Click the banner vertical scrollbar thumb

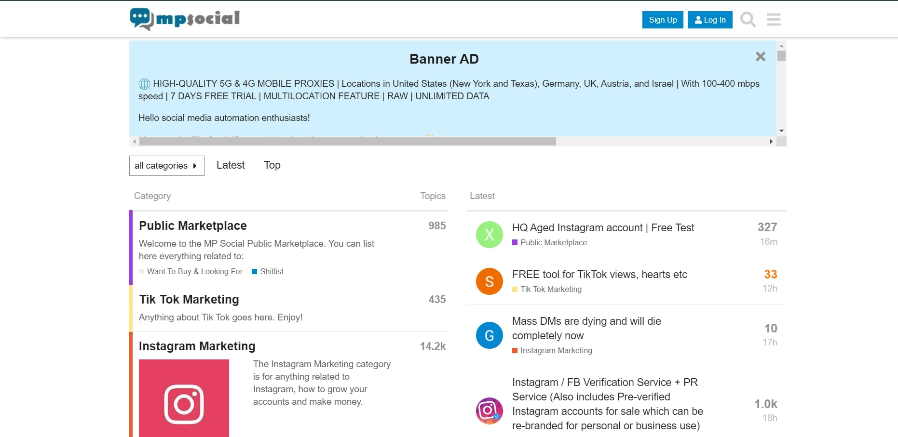(x=782, y=55)
